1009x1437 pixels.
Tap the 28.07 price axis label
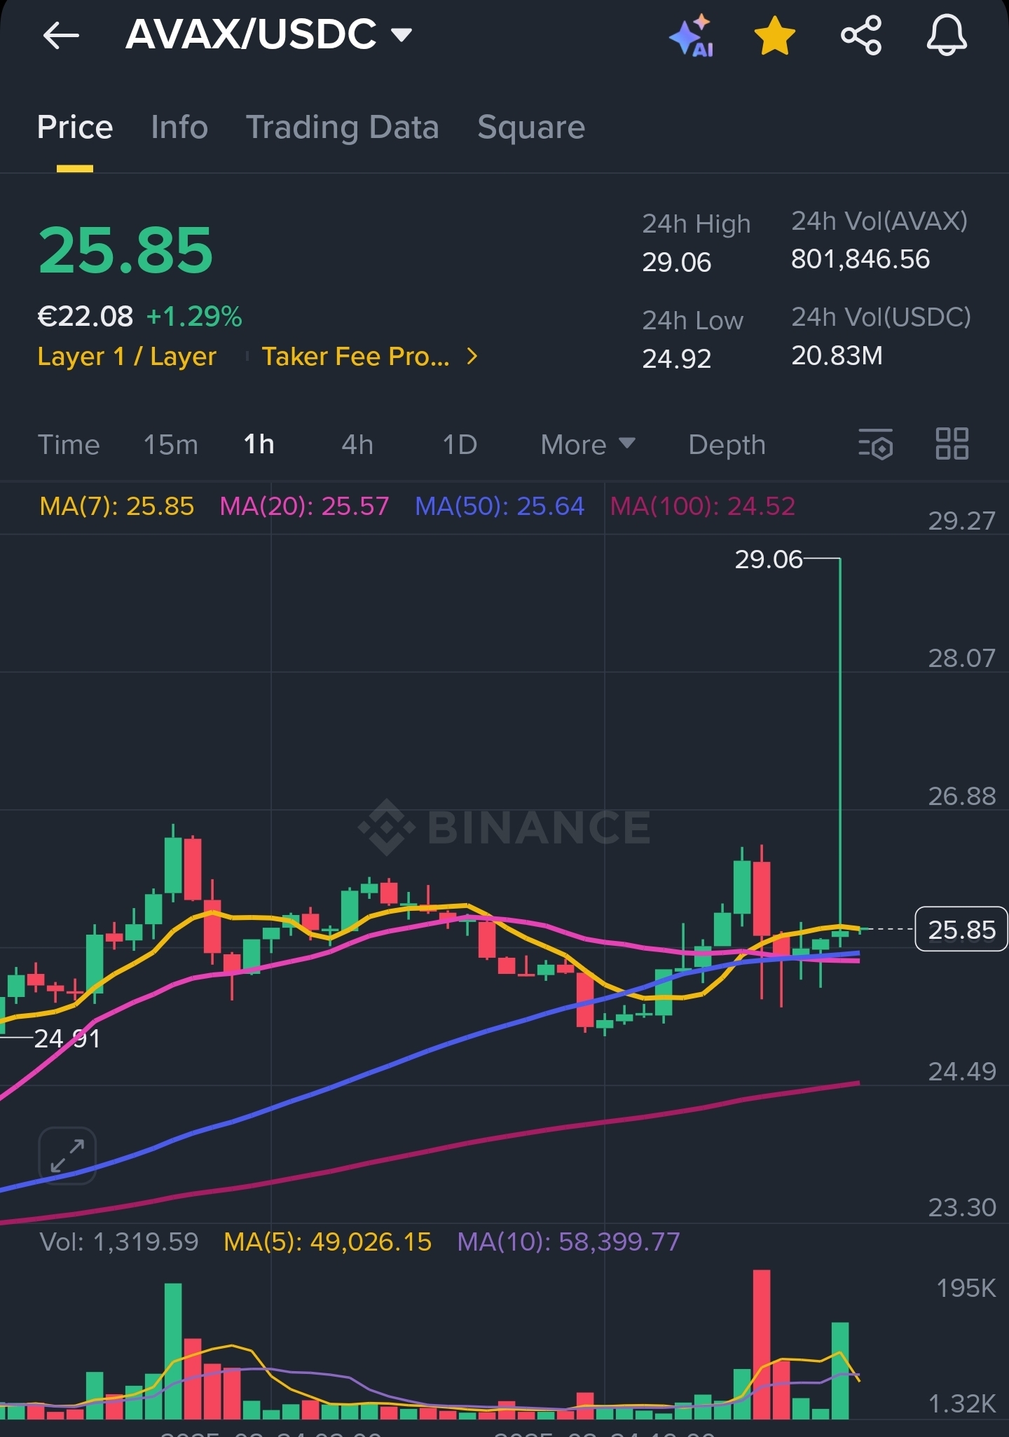tap(961, 658)
